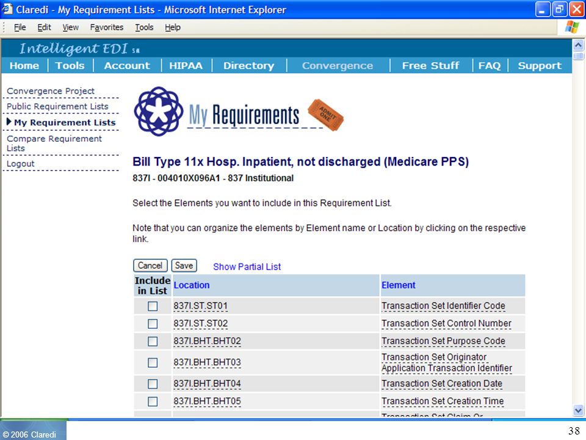Click the Transaction Set Identifier Code element
The height and width of the screenshot is (440, 586).
coord(443,306)
